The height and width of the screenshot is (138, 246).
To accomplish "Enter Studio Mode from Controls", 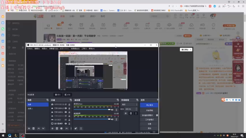I will 149,120.
